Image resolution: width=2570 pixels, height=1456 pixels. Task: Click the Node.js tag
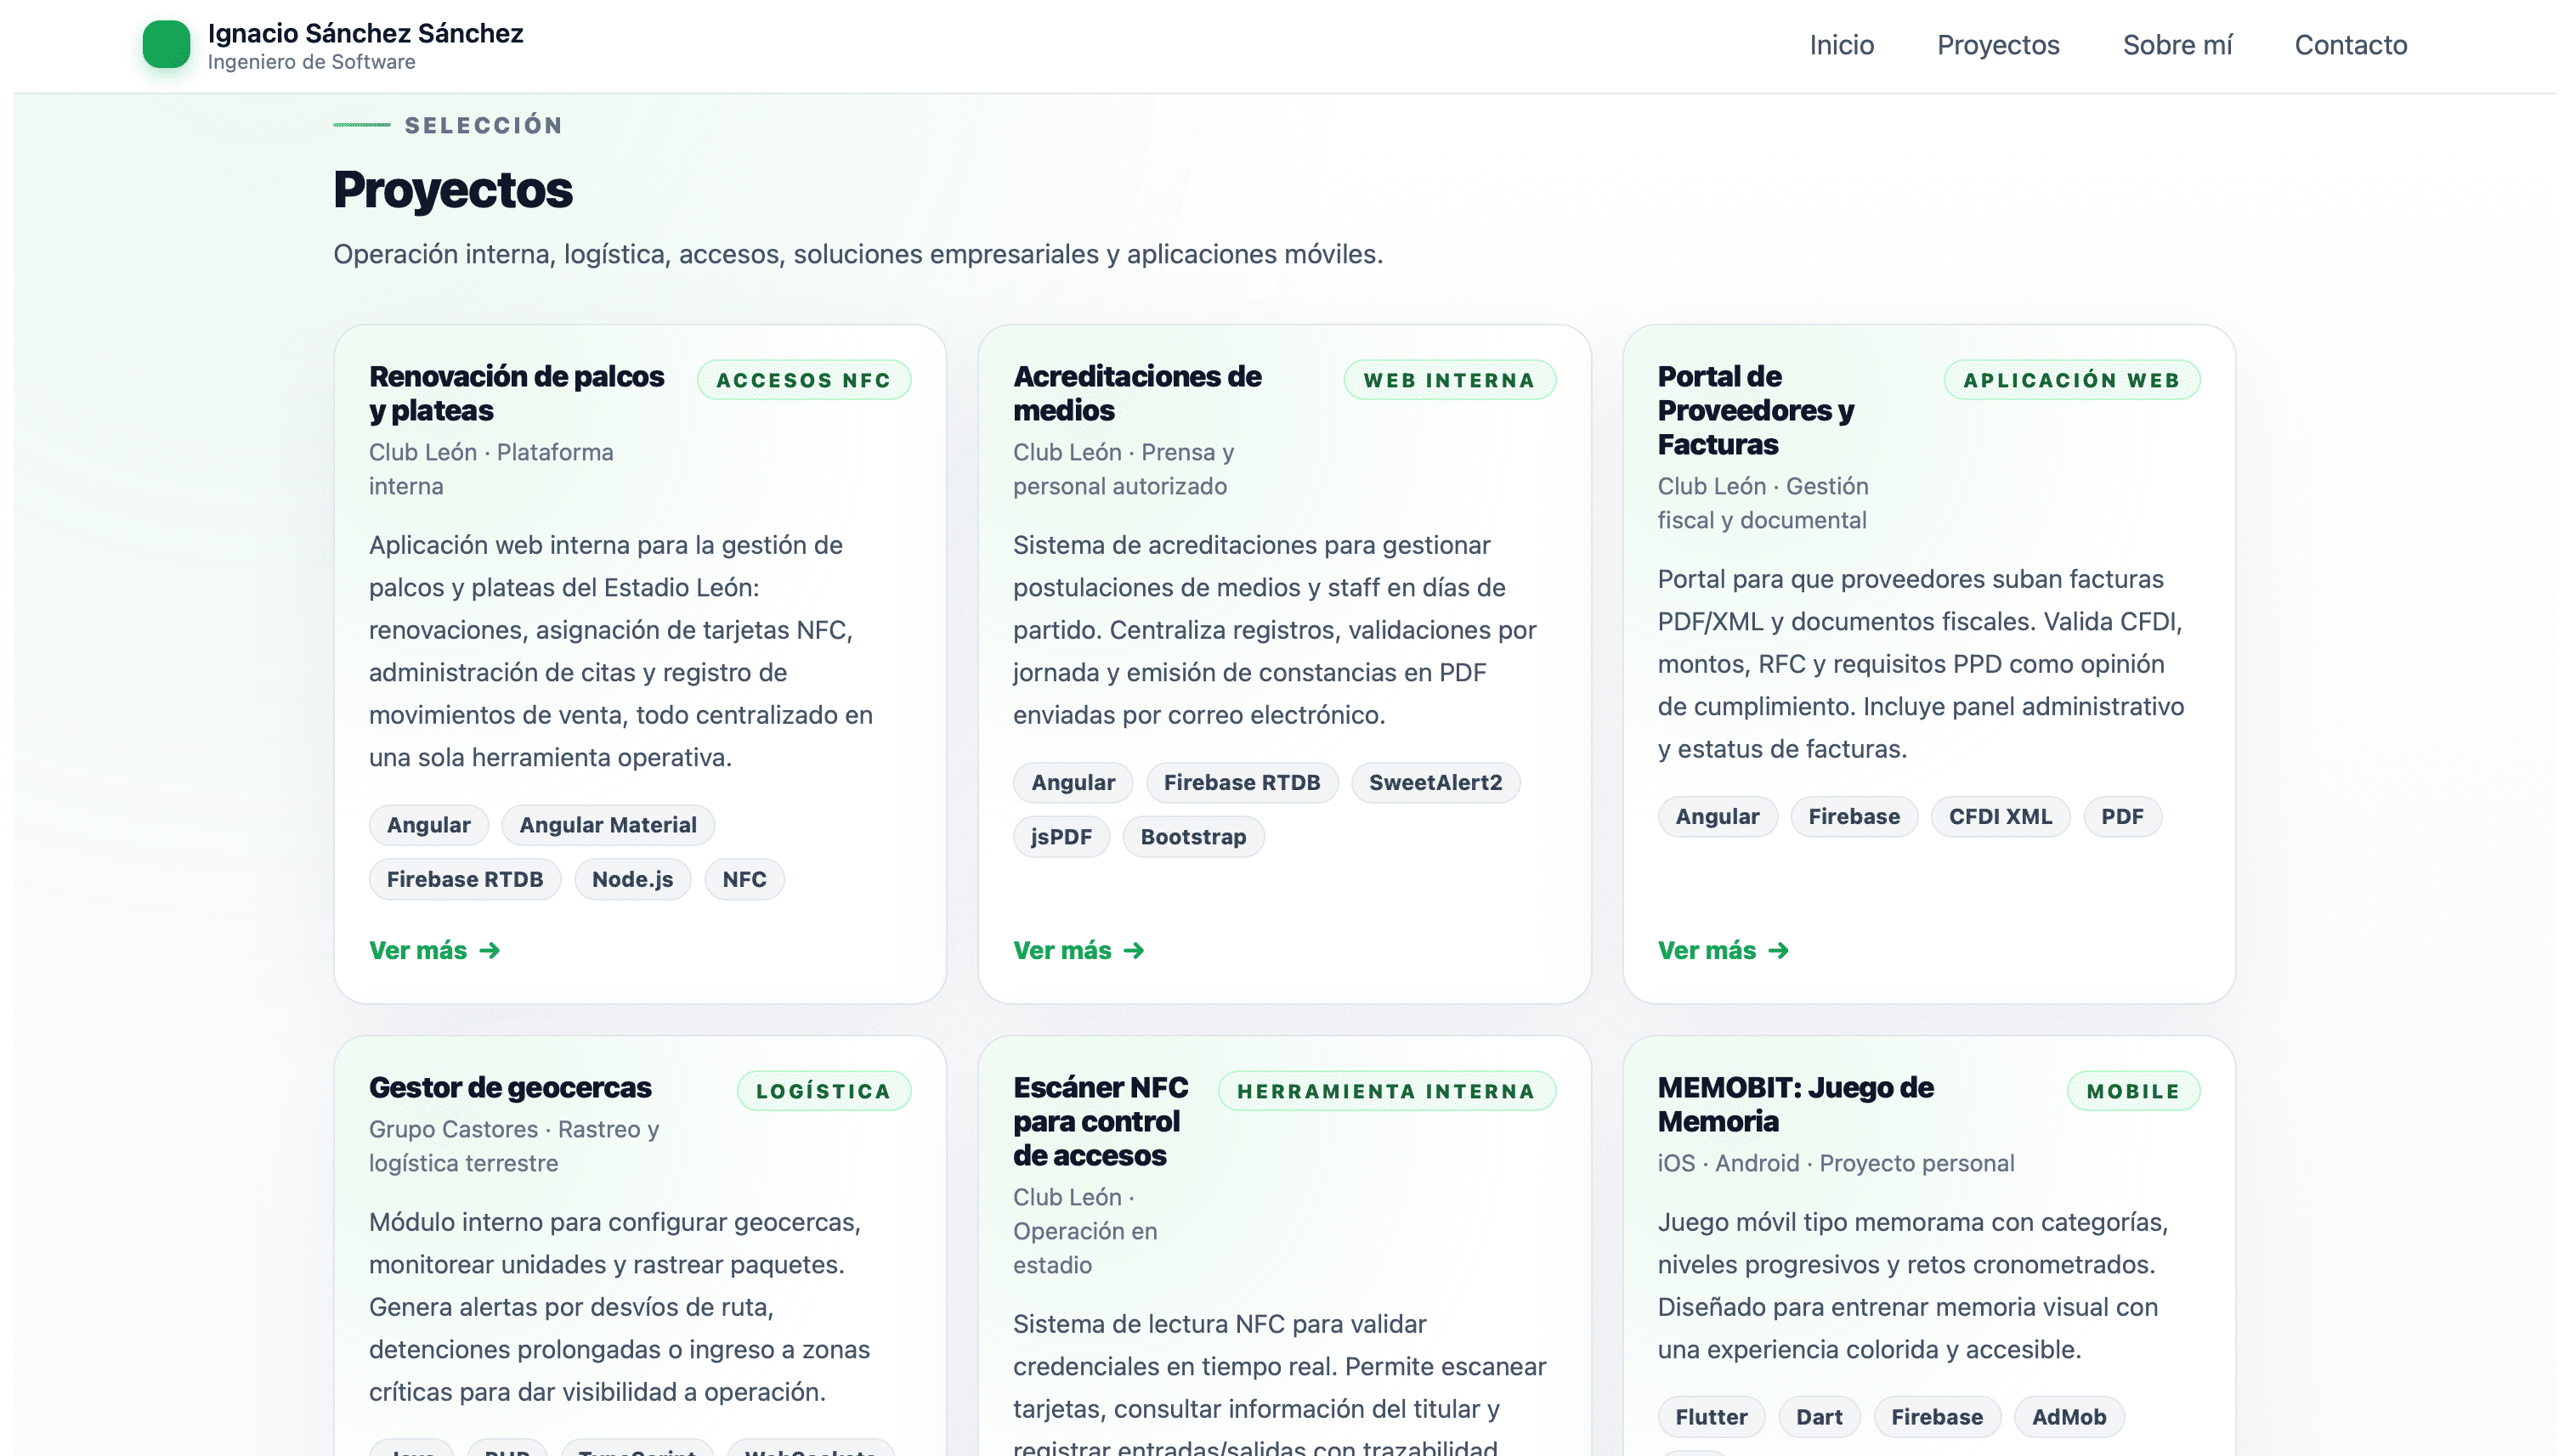point(632,879)
